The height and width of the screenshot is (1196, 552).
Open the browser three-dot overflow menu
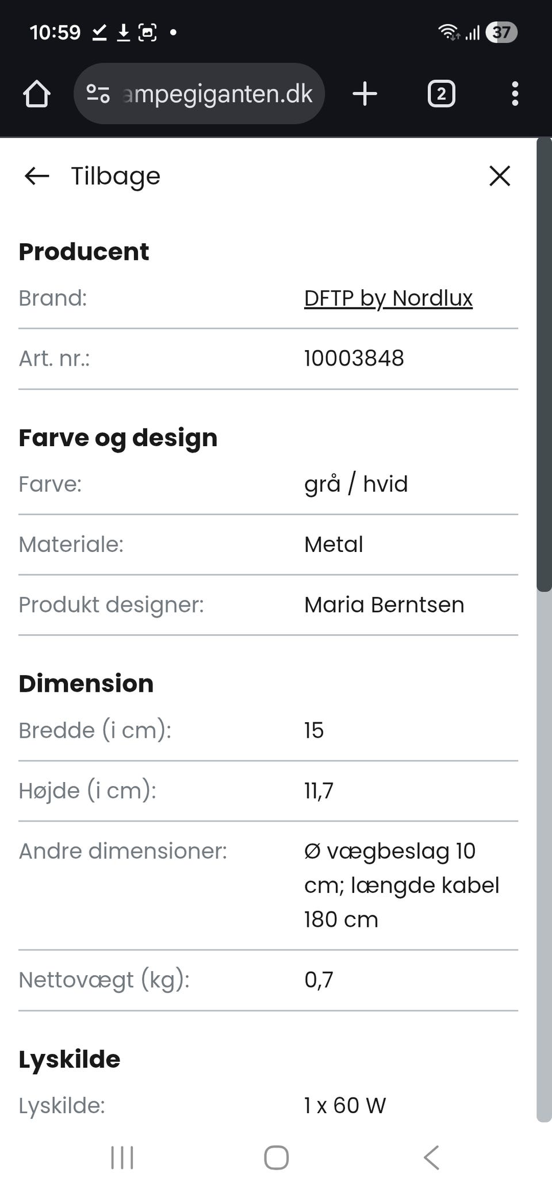pos(515,94)
